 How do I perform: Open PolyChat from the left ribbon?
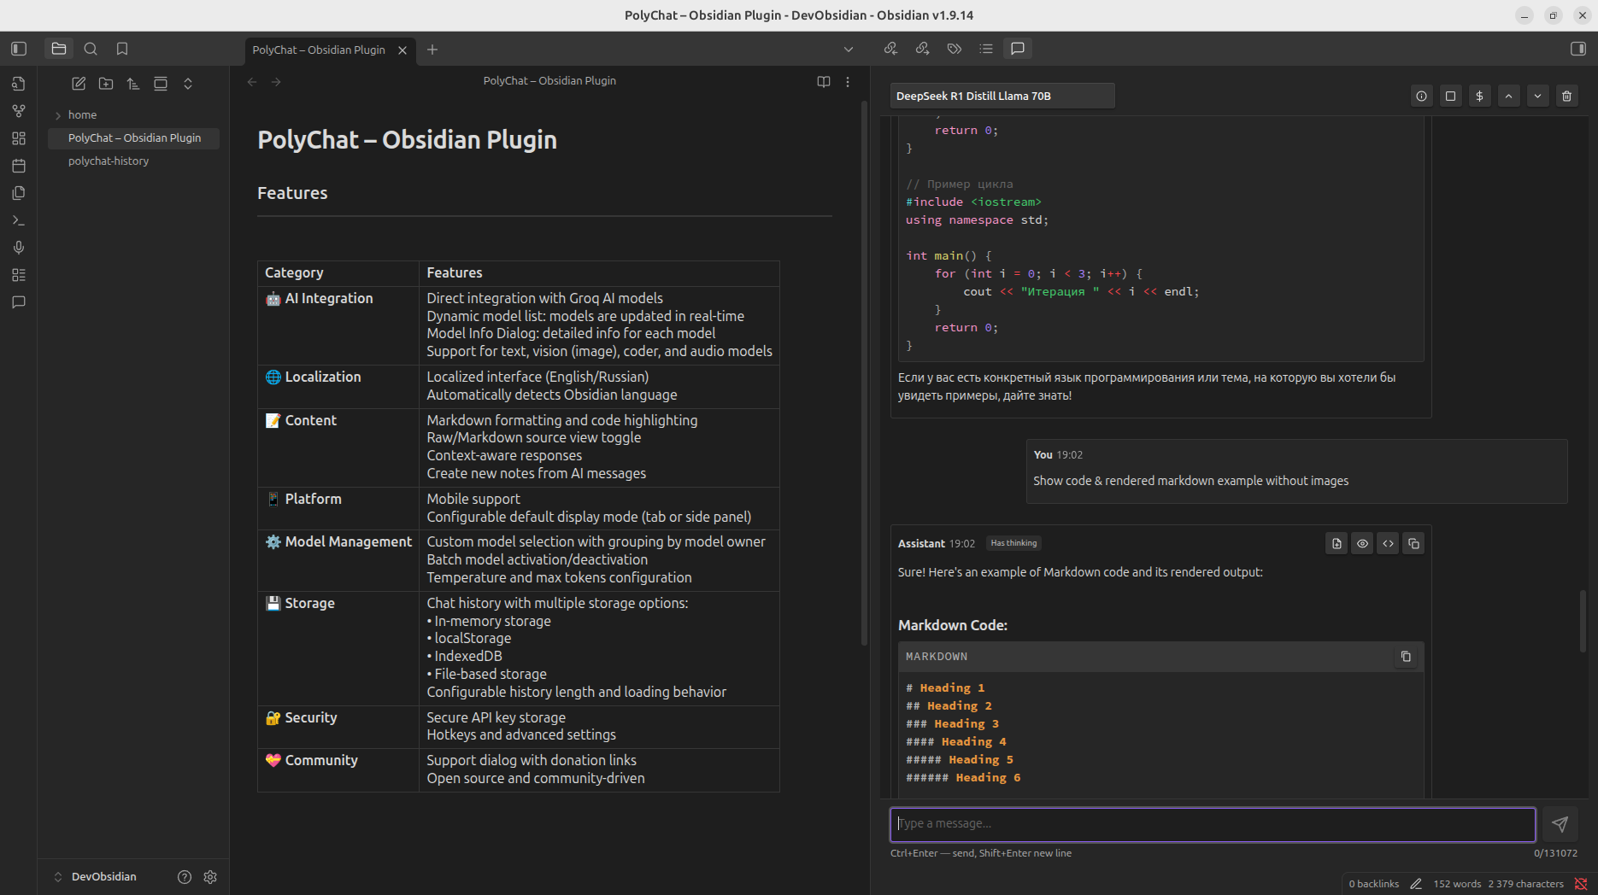tap(19, 302)
